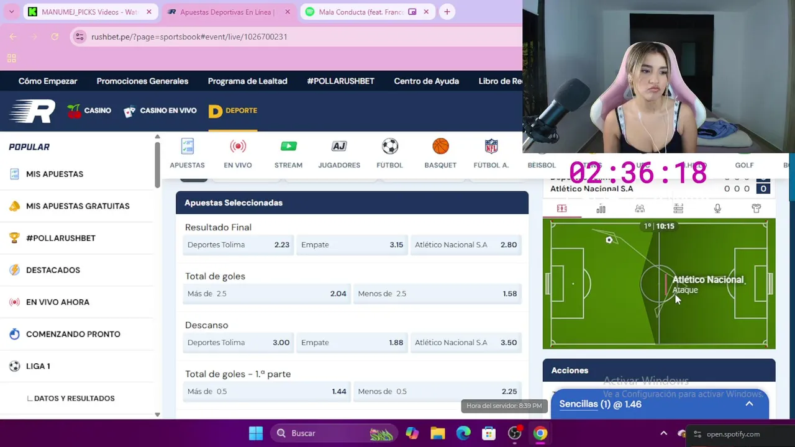Image resolution: width=795 pixels, height=447 pixels.
Task: Bet Menos de 0.5 first-half goals at 2.25
Action: click(x=437, y=392)
